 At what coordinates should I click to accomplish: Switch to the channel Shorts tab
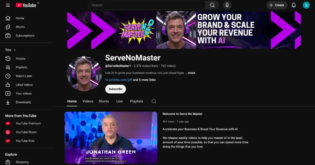point(104,101)
